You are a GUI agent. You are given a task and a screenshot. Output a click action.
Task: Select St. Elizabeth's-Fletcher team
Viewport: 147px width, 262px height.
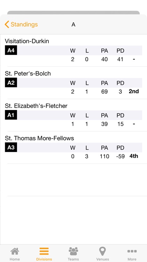[x=73, y=115]
